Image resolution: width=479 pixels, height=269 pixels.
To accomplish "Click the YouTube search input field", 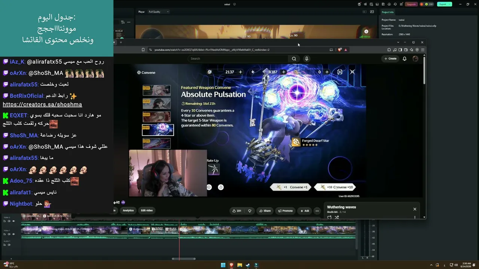I will point(238,59).
